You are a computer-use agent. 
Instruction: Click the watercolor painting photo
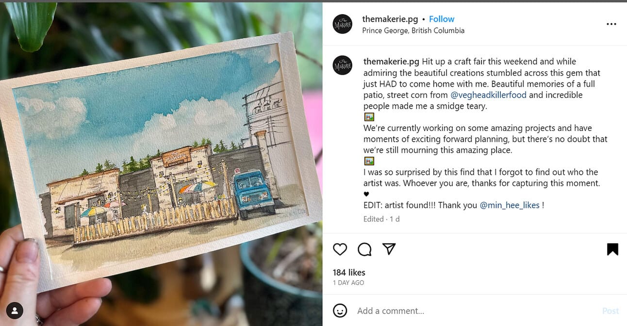[x=162, y=163]
